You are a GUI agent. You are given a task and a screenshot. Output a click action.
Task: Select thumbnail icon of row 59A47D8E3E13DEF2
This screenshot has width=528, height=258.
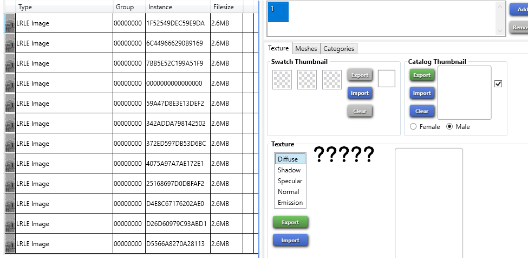[10, 104]
